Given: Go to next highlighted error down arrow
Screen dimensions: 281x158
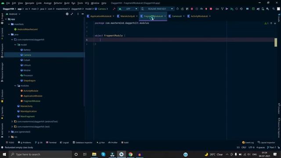Looking at the screenshot, I should pos(275,23).
